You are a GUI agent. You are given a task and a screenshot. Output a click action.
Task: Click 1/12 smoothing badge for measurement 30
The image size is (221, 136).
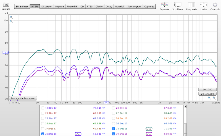149,134
